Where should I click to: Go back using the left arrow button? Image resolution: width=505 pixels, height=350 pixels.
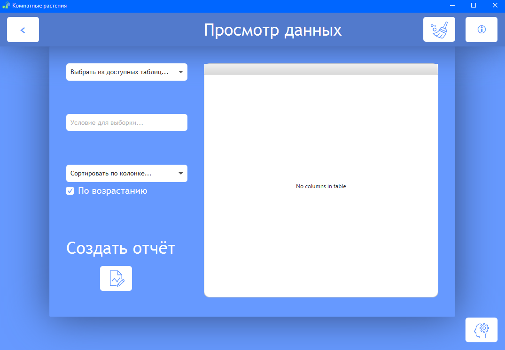(23, 30)
